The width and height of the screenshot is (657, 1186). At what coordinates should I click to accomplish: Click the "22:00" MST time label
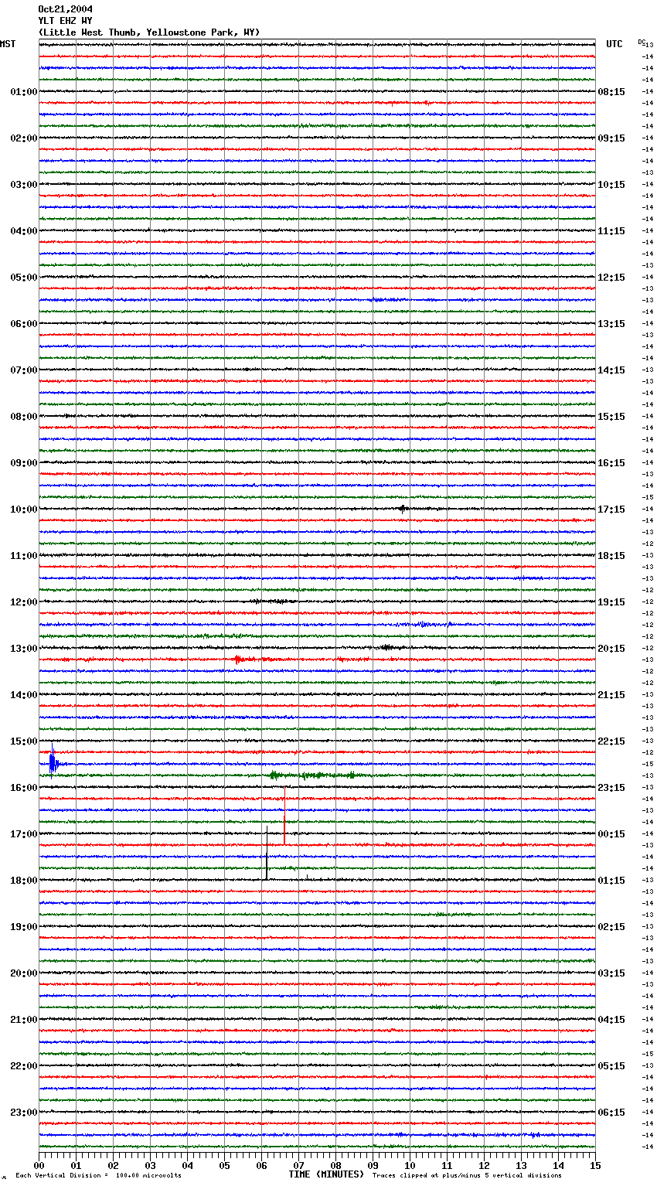click(x=24, y=1066)
